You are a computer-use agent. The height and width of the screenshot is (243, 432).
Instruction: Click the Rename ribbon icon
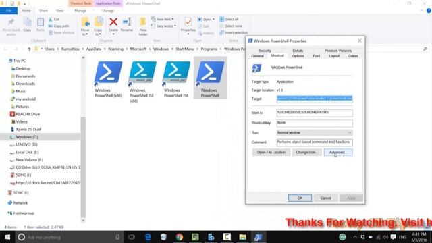pos(127,25)
